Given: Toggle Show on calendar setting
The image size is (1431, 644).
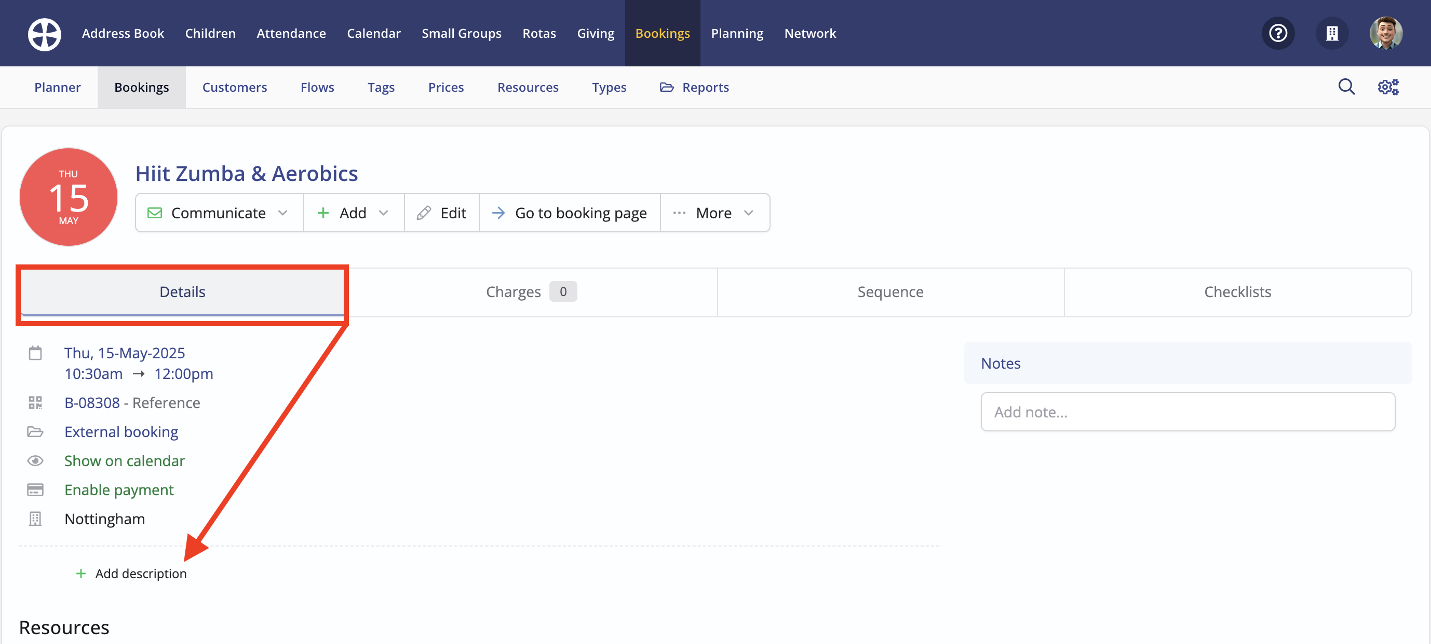Looking at the screenshot, I should [125, 460].
